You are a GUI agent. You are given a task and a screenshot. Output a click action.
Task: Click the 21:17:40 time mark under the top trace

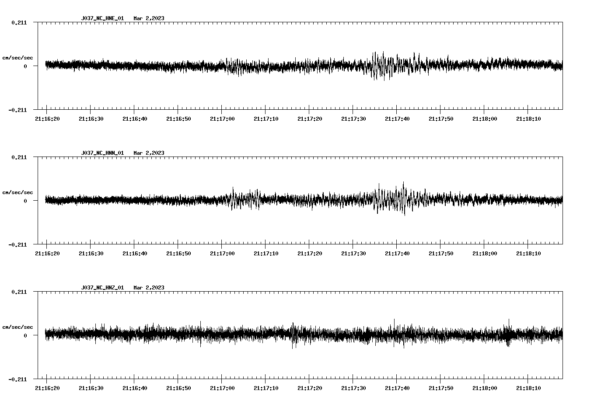[398, 118]
